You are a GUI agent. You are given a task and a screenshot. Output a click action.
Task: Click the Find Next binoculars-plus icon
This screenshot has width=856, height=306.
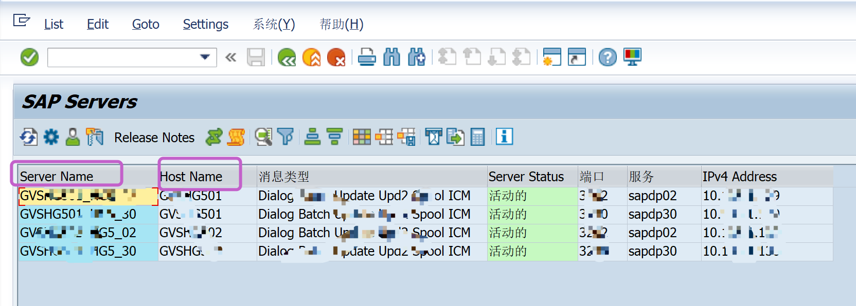[x=416, y=57]
